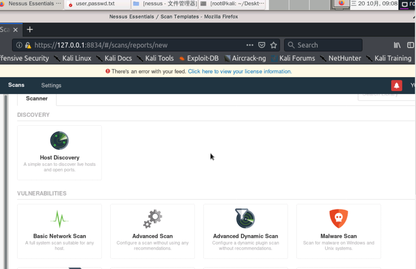The image size is (416, 269).
Task: Switch to nessus file manager taskbar window
Action: pos(165,4)
